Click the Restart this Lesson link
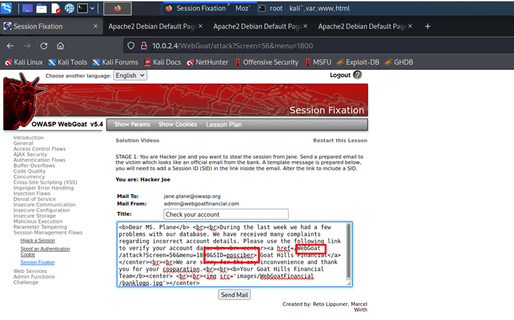 click(x=340, y=141)
